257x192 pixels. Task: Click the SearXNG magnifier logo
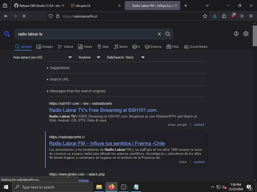pyautogui.click(x=7, y=34)
